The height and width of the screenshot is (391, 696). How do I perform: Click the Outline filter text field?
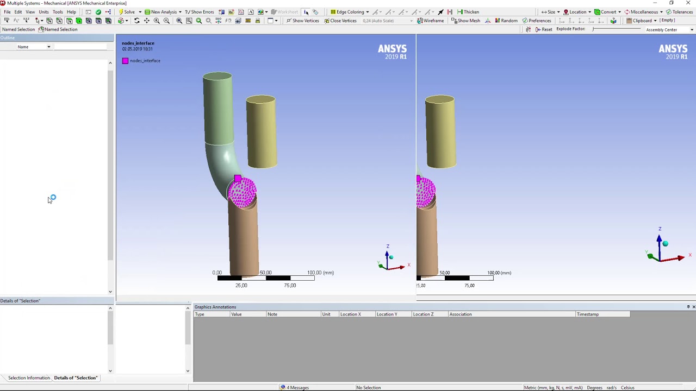80,47
